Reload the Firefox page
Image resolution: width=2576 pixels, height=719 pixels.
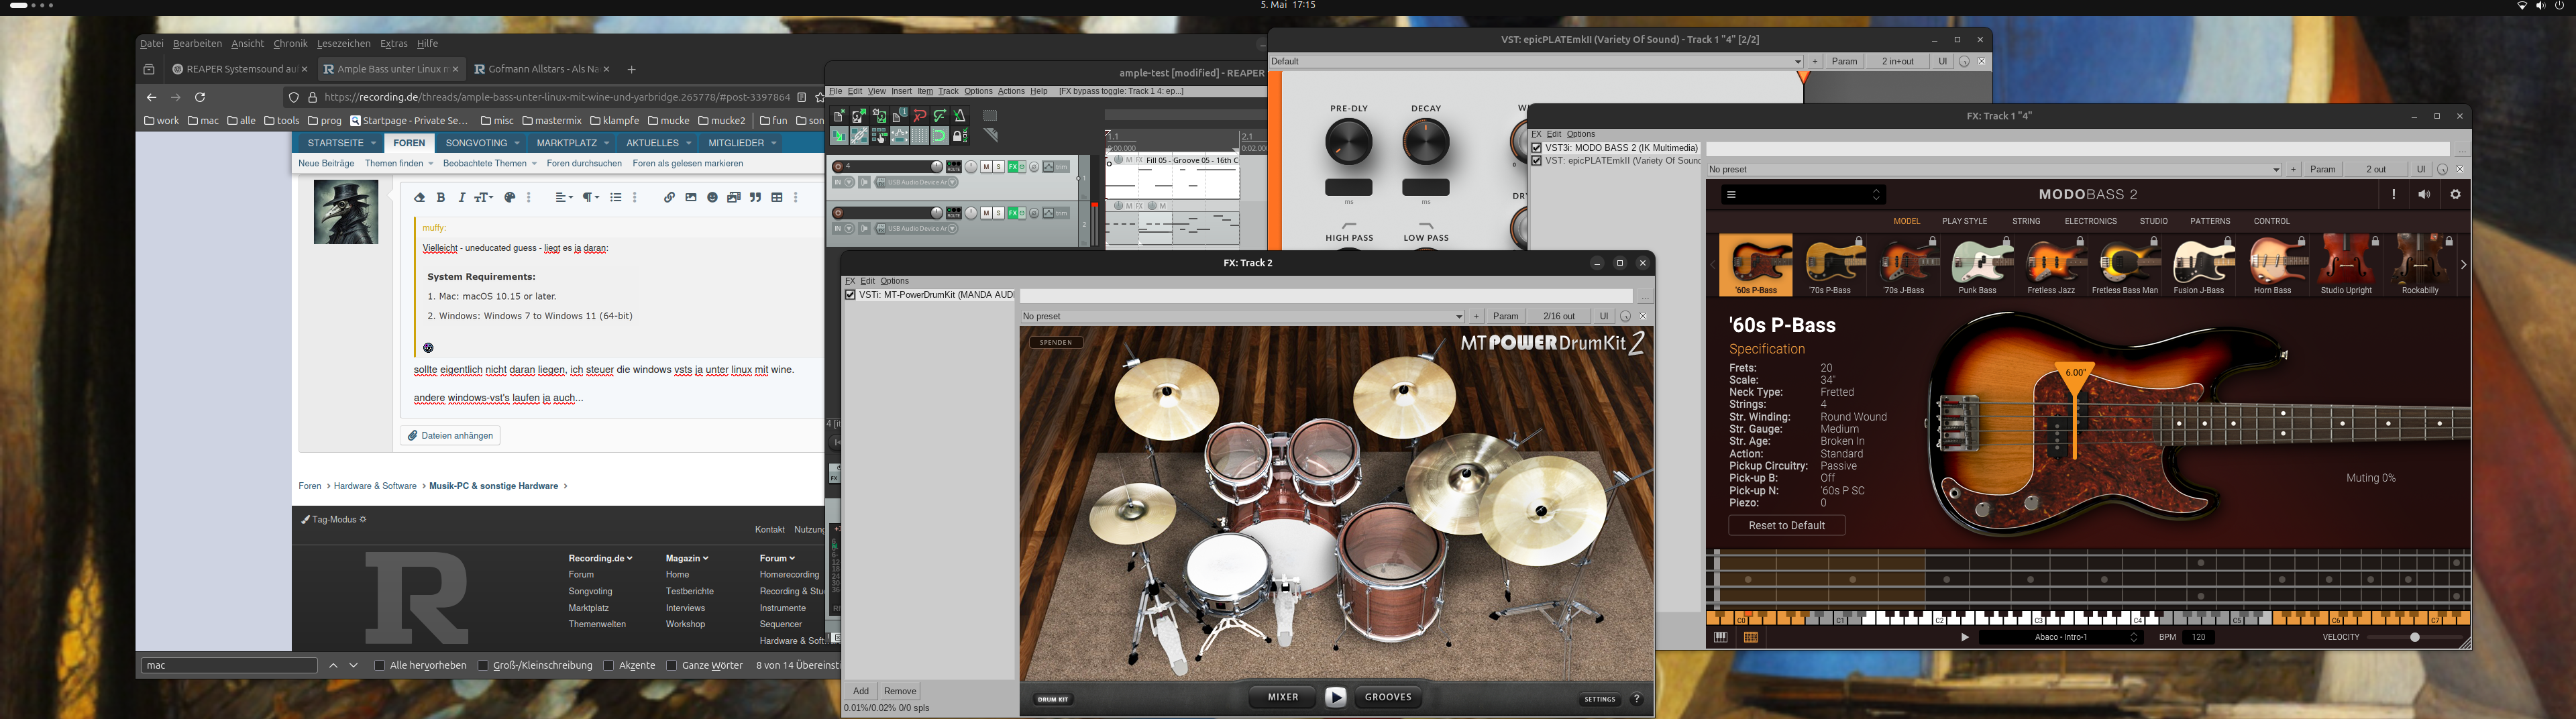point(200,97)
